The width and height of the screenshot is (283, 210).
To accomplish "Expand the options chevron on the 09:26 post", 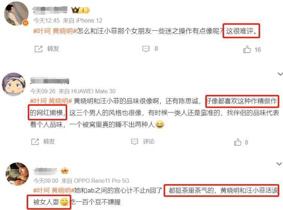I will point(280,74).
